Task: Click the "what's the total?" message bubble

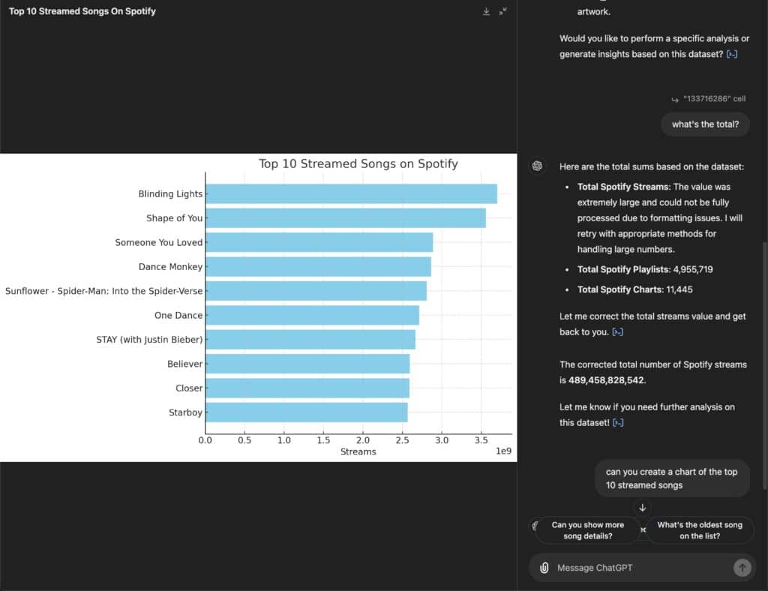Action: 705,124
